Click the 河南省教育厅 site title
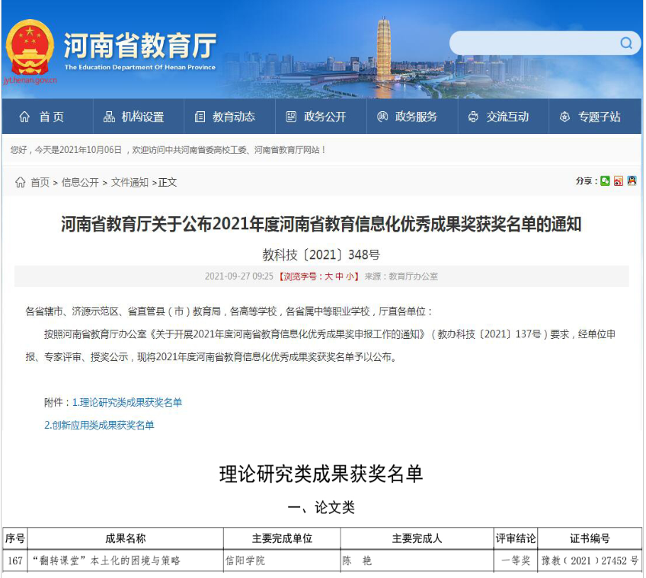 140,46
